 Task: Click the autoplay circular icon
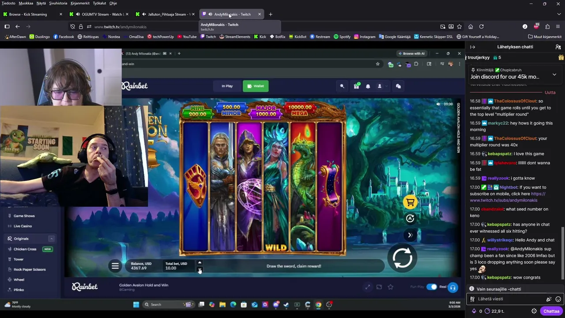(x=410, y=218)
